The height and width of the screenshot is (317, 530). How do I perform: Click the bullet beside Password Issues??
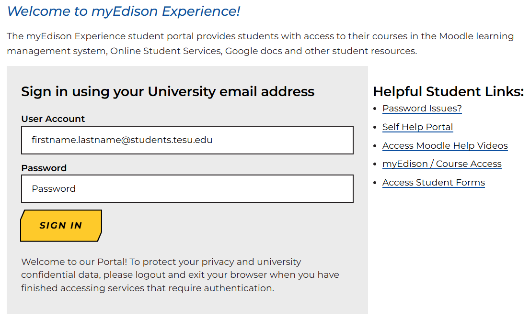pos(375,109)
